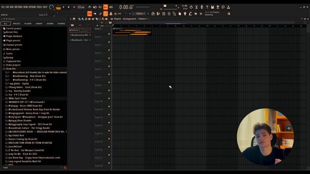Select the Playlist playback speaker tool

[107, 19]
